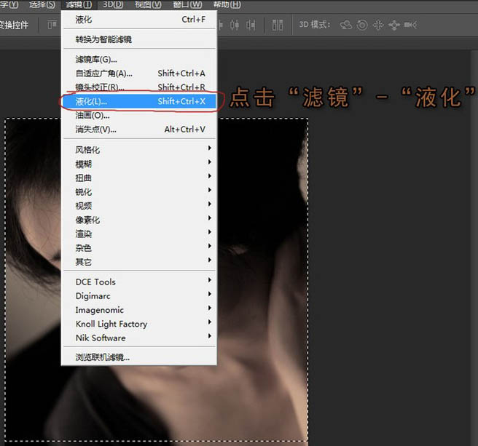The image size is (478, 446).
Task: Open the 渲染 submenu
Action: [139, 234]
